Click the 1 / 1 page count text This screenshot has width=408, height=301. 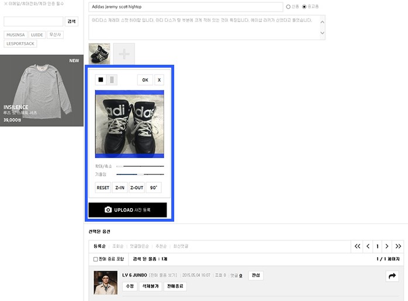pos(388,259)
